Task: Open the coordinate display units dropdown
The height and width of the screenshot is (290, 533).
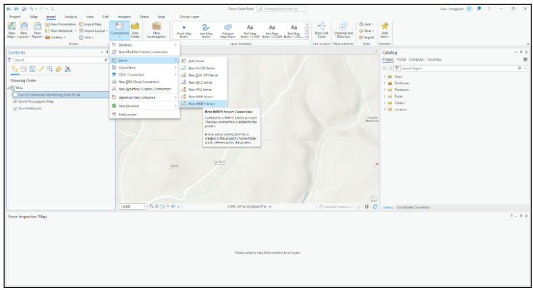Action: (271, 206)
